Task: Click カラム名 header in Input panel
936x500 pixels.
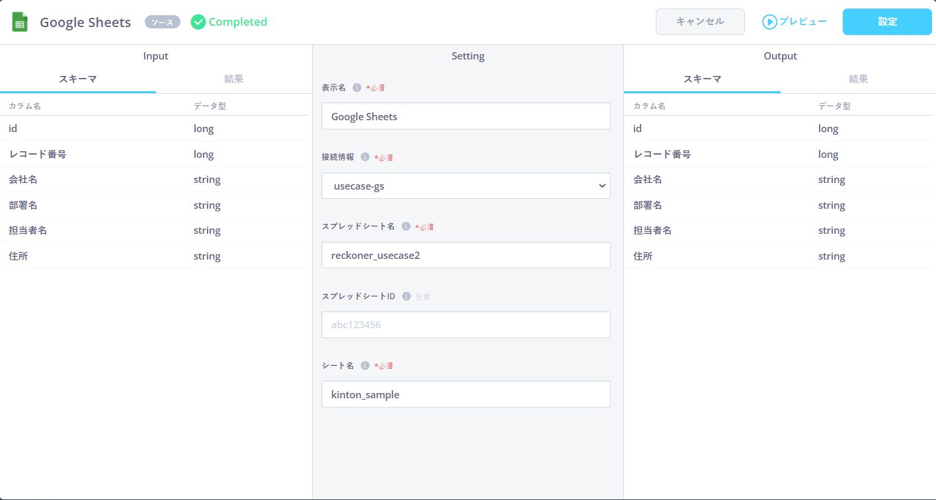Action: point(24,106)
